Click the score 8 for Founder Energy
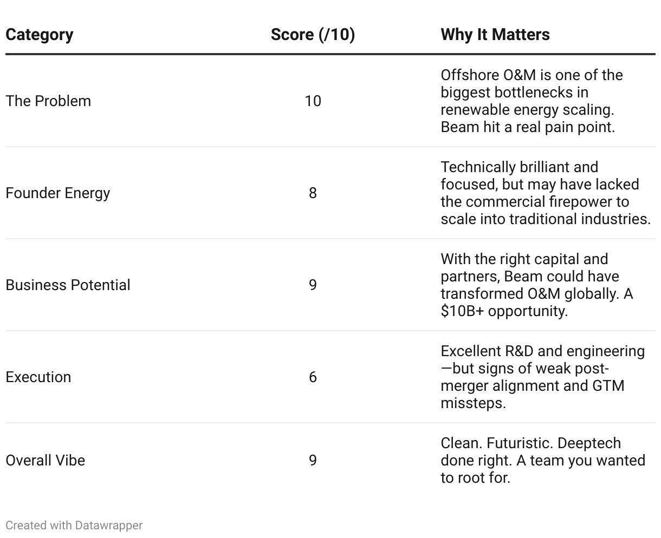The height and width of the screenshot is (538, 661). coord(313,193)
